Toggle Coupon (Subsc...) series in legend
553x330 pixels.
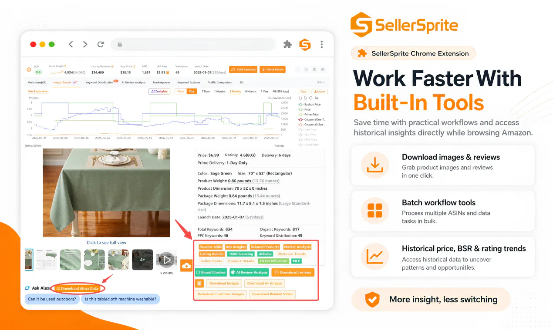point(312,125)
